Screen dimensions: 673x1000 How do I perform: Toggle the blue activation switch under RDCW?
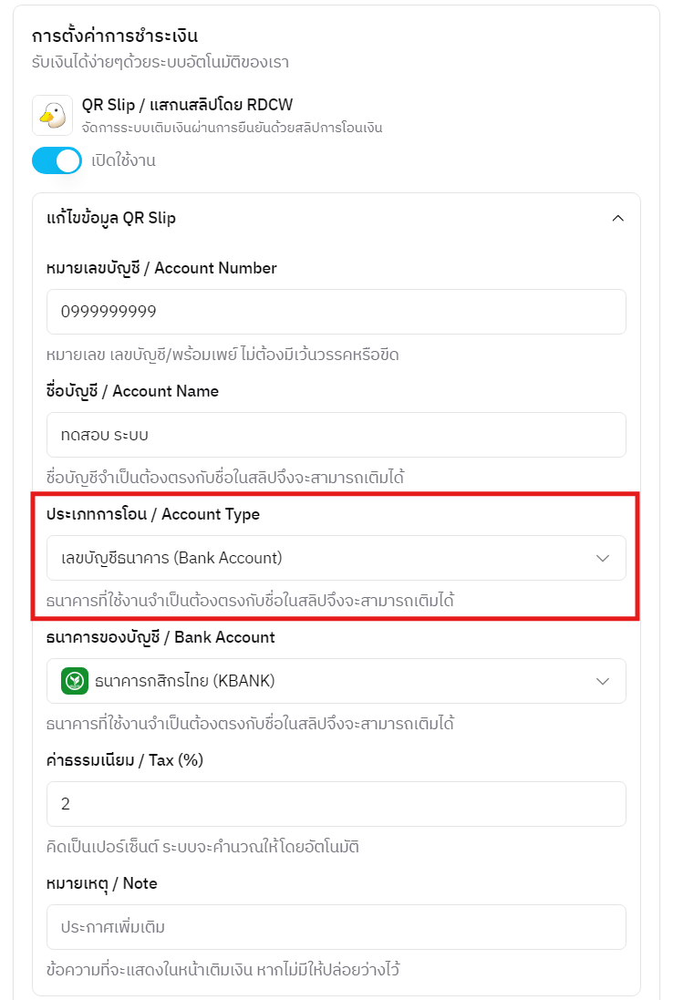click(x=57, y=160)
